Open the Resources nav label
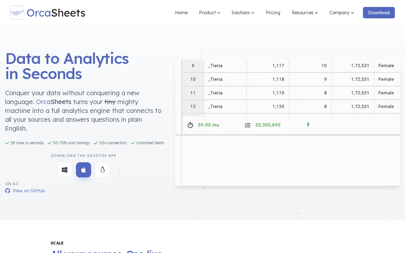The height and width of the screenshot is (253, 405). 303,13
